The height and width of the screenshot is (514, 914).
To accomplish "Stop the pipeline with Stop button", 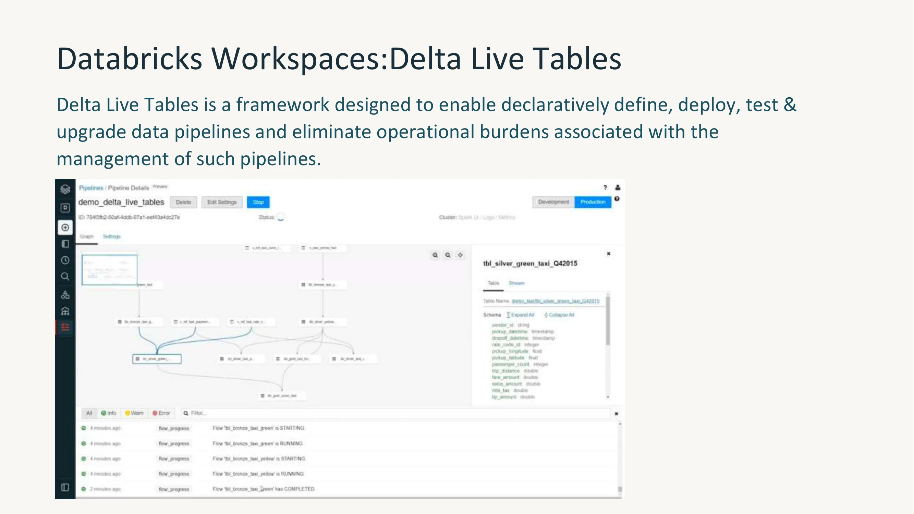I will coord(258,202).
